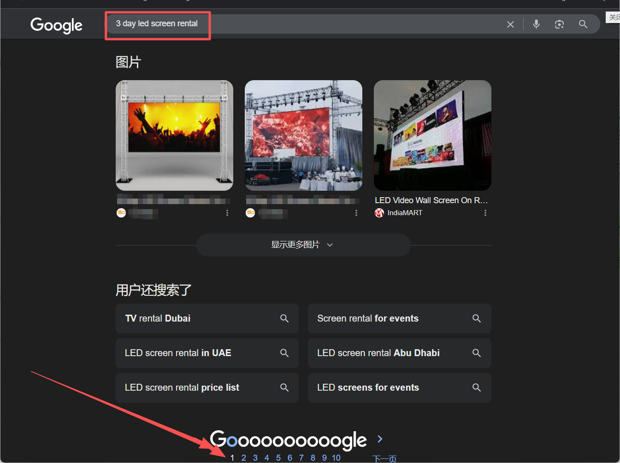620x463 pixels.
Task: Click the source favicon under the first image
Action: 121,213
